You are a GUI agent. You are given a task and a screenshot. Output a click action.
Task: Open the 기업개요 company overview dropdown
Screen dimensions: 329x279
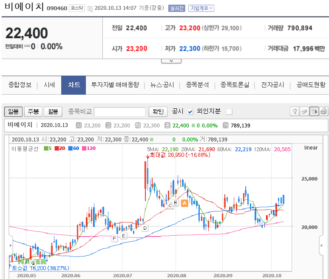tap(201, 8)
